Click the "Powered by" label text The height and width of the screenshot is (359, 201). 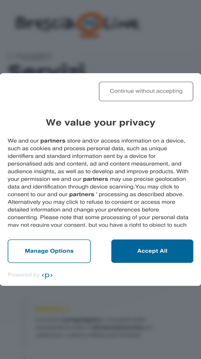tap(24, 274)
